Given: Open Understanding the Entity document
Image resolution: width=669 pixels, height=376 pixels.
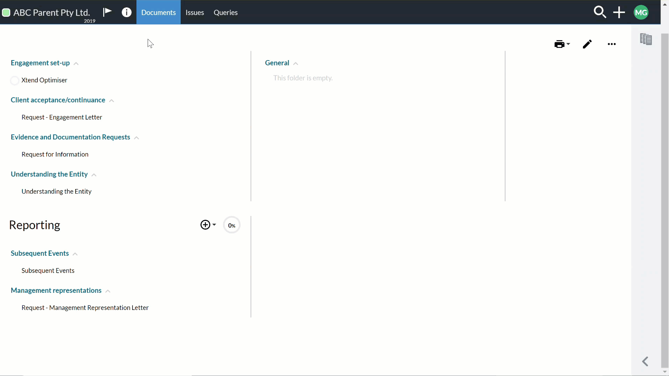Looking at the screenshot, I should pyautogui.click(x=57, y=191).
